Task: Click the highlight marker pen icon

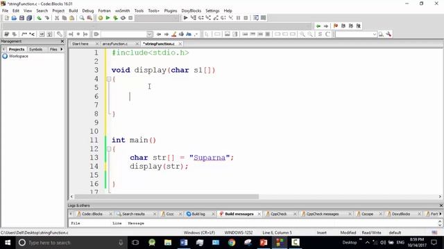Action: tap(174, 34)
